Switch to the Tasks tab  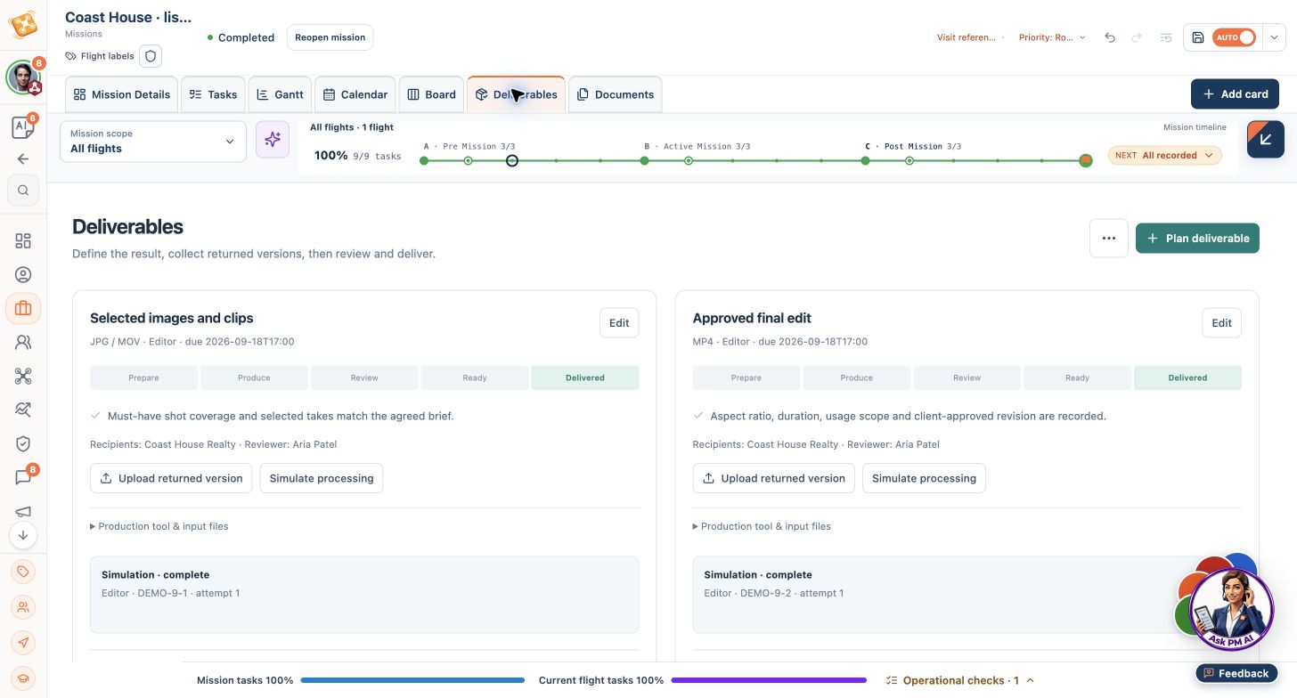pos(213,94)
